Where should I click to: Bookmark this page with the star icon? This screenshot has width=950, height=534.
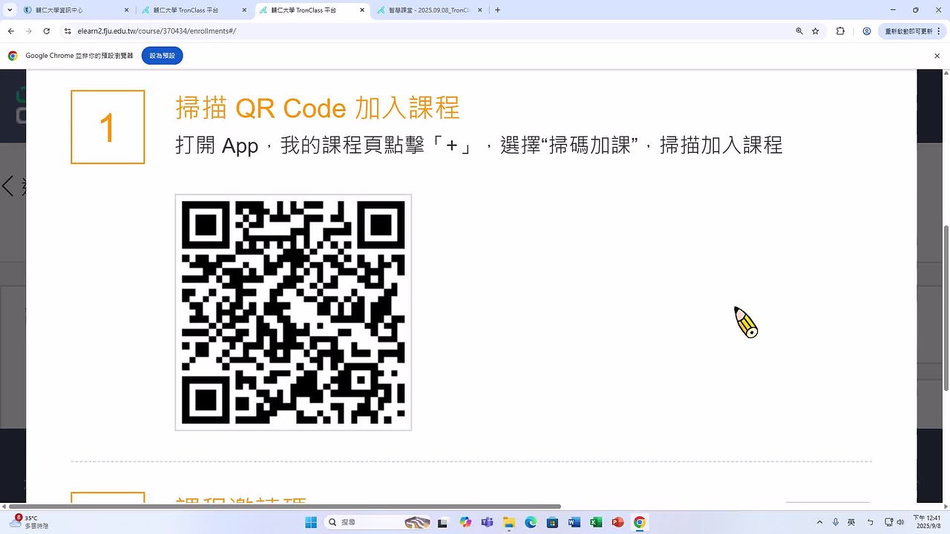(816, 31)
